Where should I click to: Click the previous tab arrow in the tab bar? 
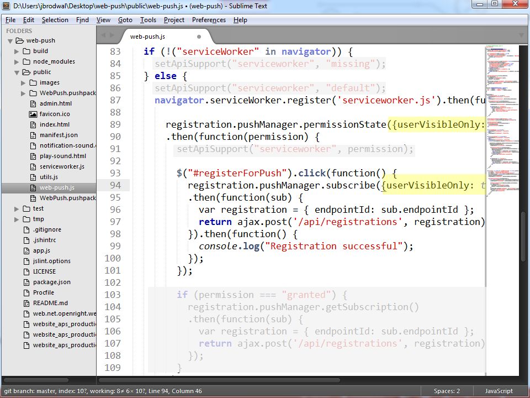point(103,35)
